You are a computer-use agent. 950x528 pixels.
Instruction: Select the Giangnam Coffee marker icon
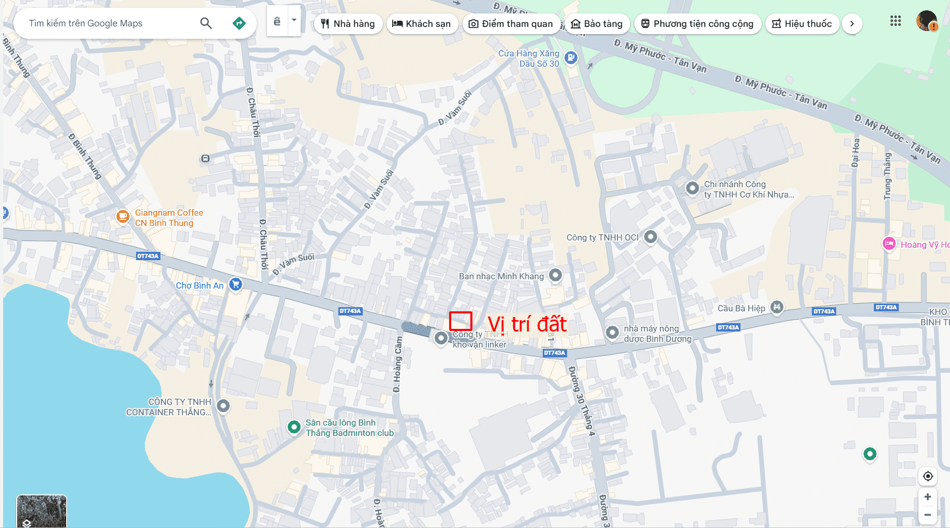coord(123,216)
